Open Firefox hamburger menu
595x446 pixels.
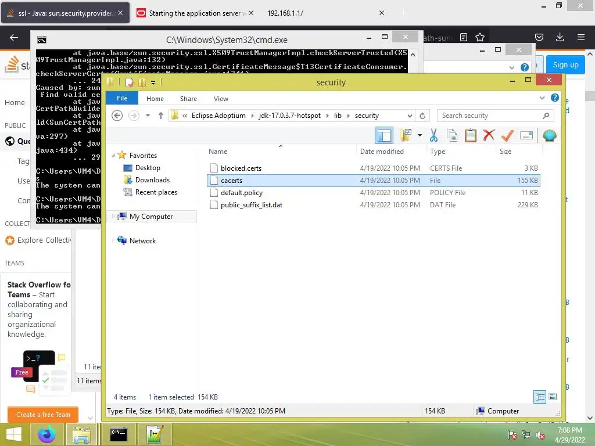581,37
